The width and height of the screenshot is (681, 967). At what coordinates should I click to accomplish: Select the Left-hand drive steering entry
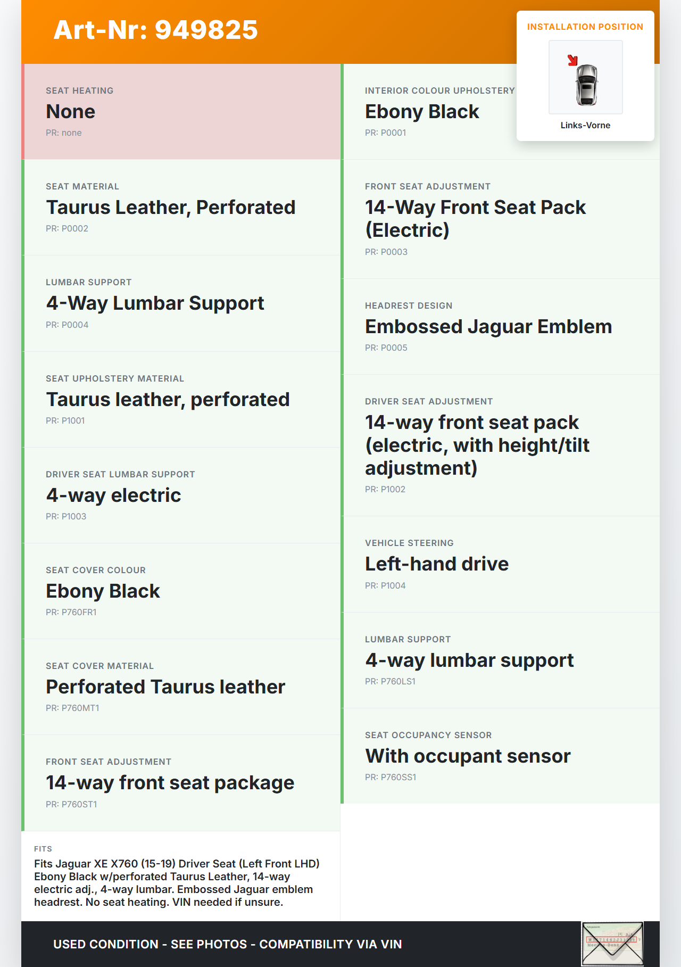coord(436,564)
